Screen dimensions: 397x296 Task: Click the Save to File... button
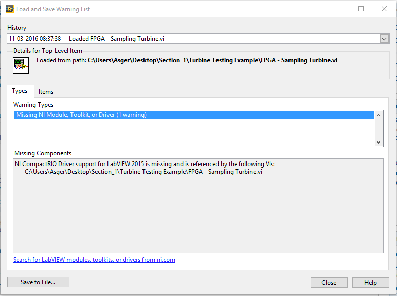pyautogui.click(x=38, y=282)
